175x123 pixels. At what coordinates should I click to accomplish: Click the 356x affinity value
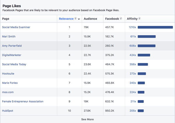(133, 64)
